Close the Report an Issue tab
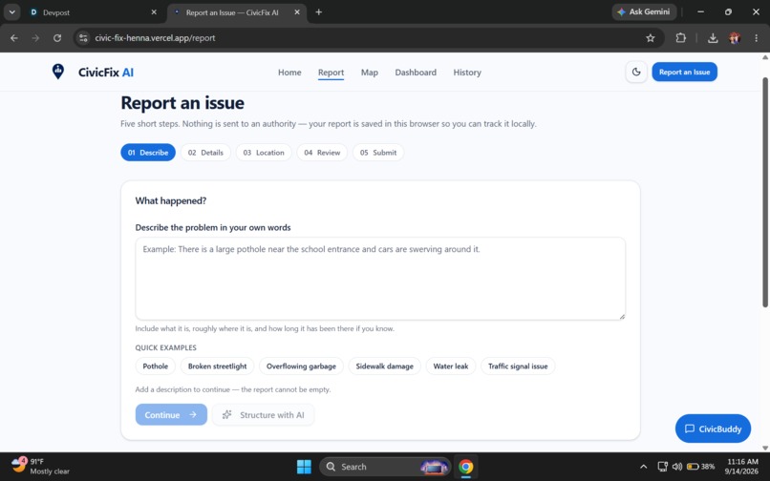The image size is (770, 481). (x=297, y=12)
